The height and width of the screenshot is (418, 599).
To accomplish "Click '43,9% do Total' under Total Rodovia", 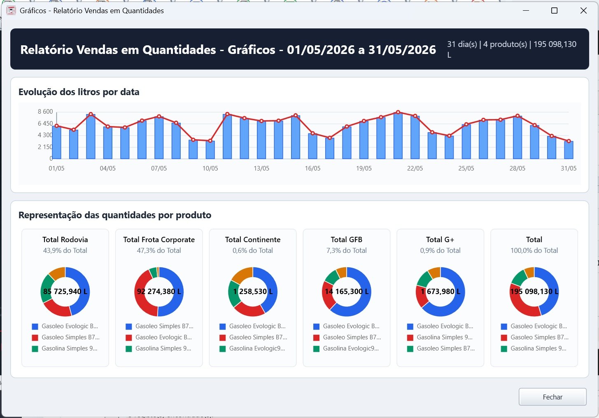I will [65, 250].
